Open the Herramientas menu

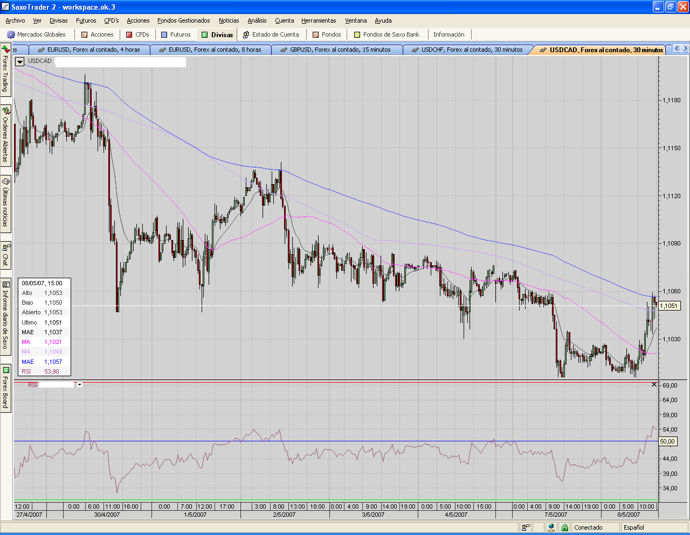[319, 20]
